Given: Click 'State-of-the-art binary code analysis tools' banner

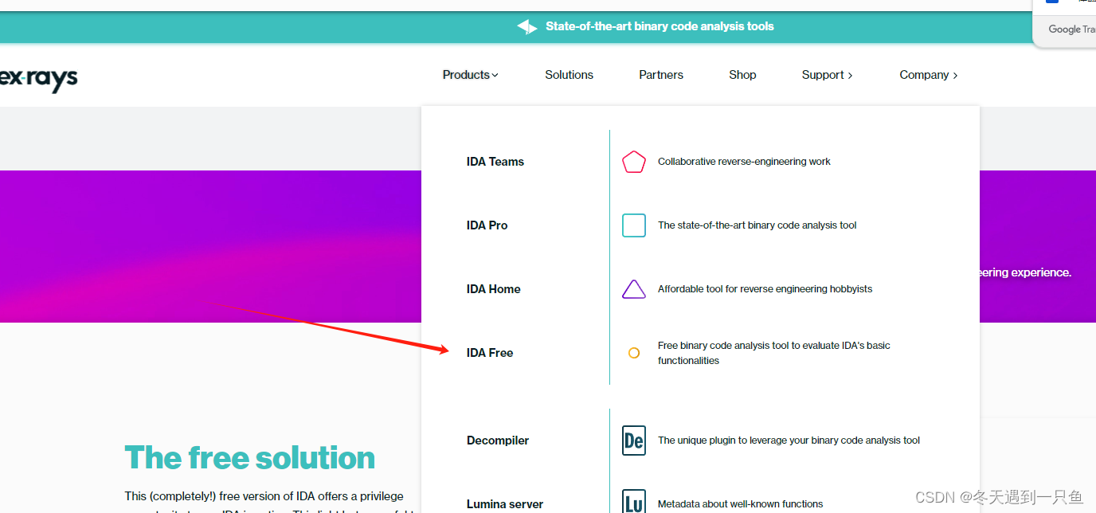Looking at the screenshot, I should (660, 26).
